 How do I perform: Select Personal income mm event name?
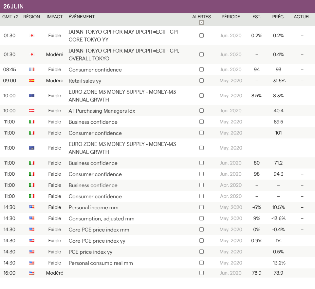93,207
